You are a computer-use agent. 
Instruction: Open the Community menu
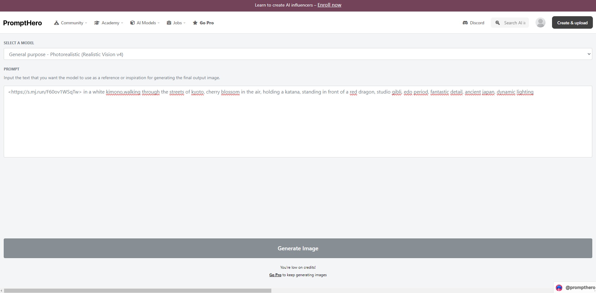point(70,23)
